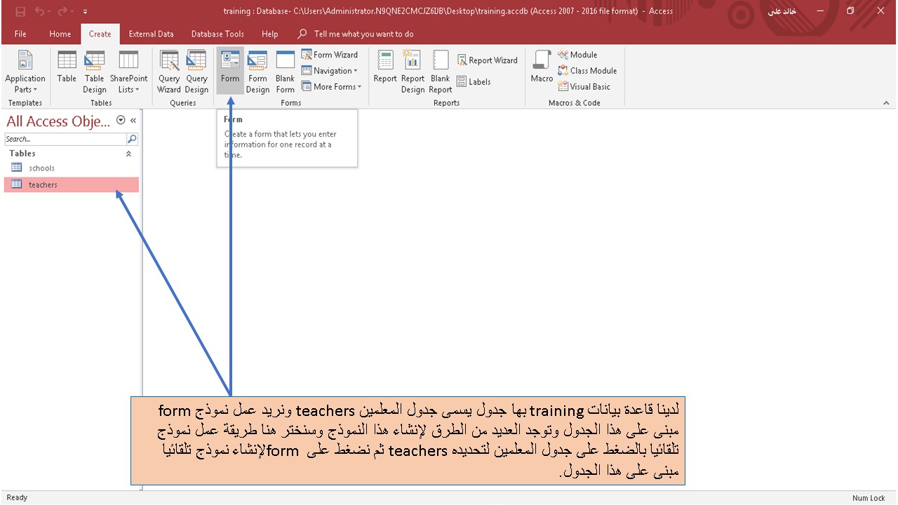This screenshot has height=505, width=898.
Task: Click the Ready status bar text
Action: pos(17,498)
